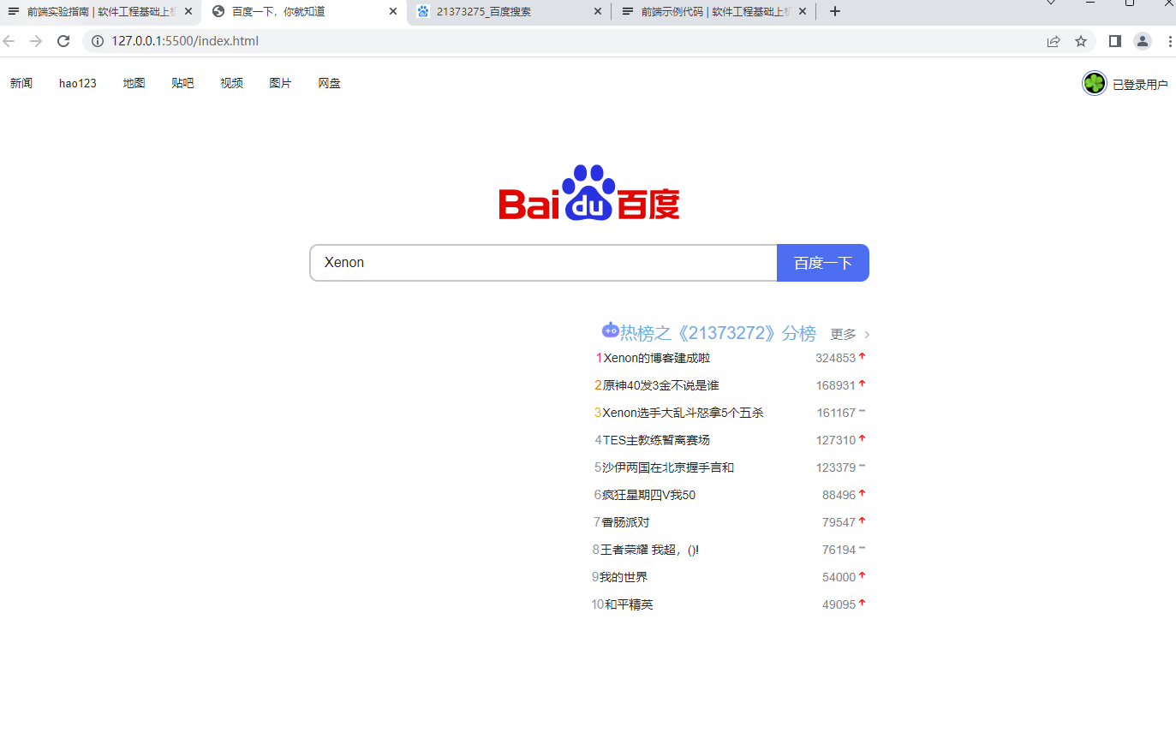Click the address bar URL
Viewport: 1176px width, 732px height.
[185, 41]
